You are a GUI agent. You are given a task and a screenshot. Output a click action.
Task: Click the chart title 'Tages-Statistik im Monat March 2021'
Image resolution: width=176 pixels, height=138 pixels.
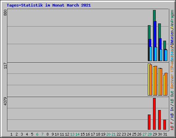(49, 5)
